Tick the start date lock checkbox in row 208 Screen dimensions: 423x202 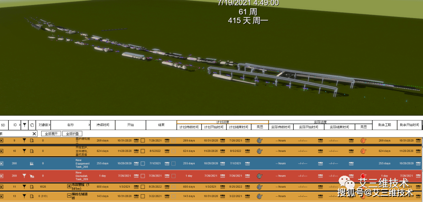coord(143,163)
